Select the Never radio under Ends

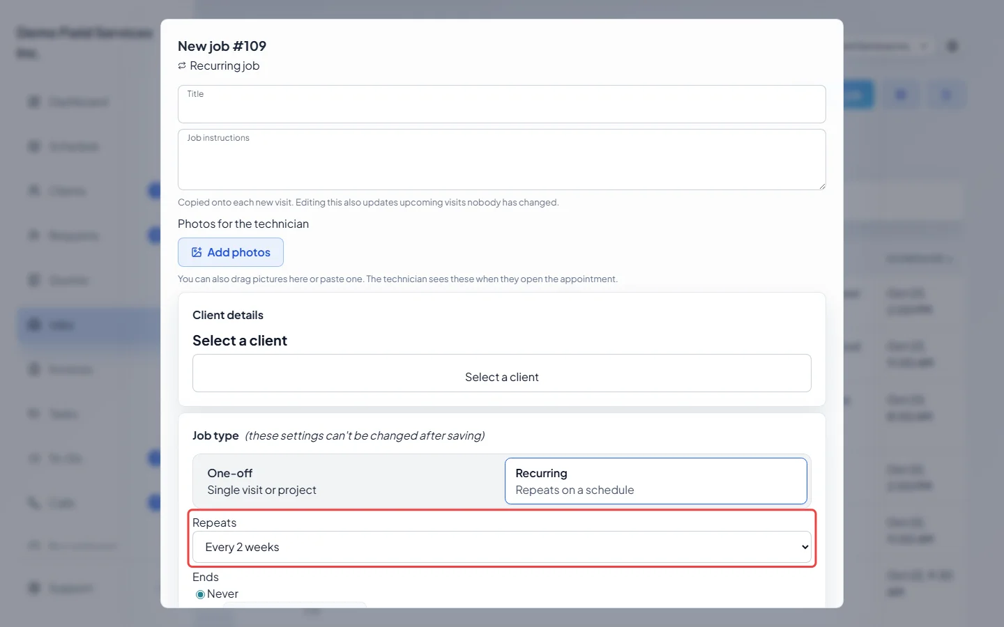point(200,594)
